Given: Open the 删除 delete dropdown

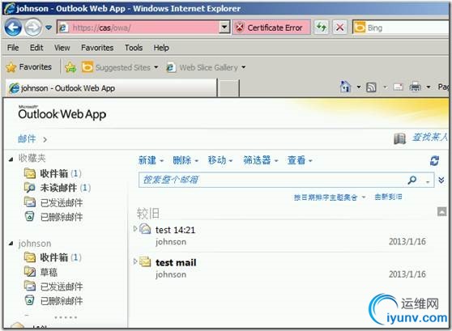Looking at the screenshot, I should 185,160.
